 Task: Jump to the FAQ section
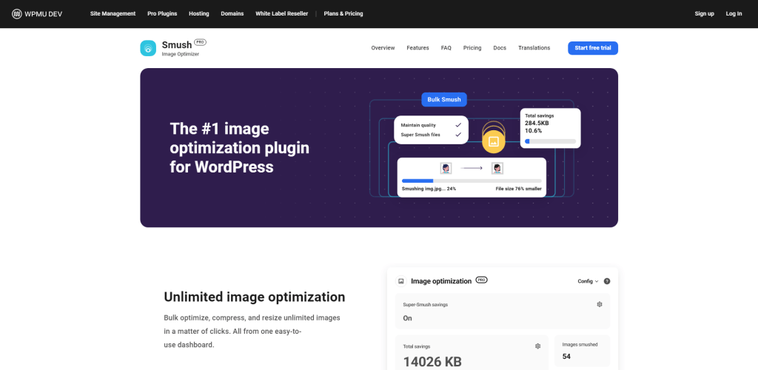coord(446,48)
